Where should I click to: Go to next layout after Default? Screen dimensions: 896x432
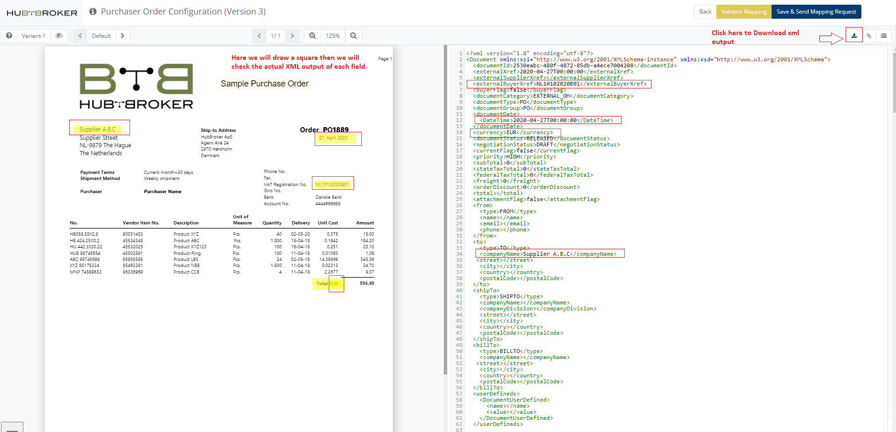[123, 36]
